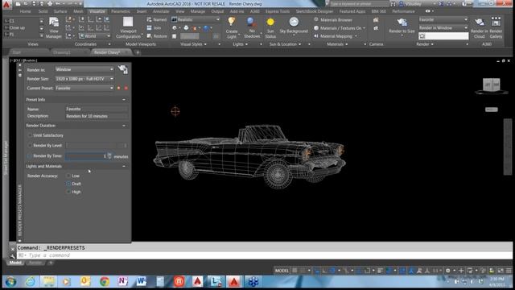Click the delete preset red icon
Screen dimensions: 515x290
pyautogui.click(x=126, y=88)
